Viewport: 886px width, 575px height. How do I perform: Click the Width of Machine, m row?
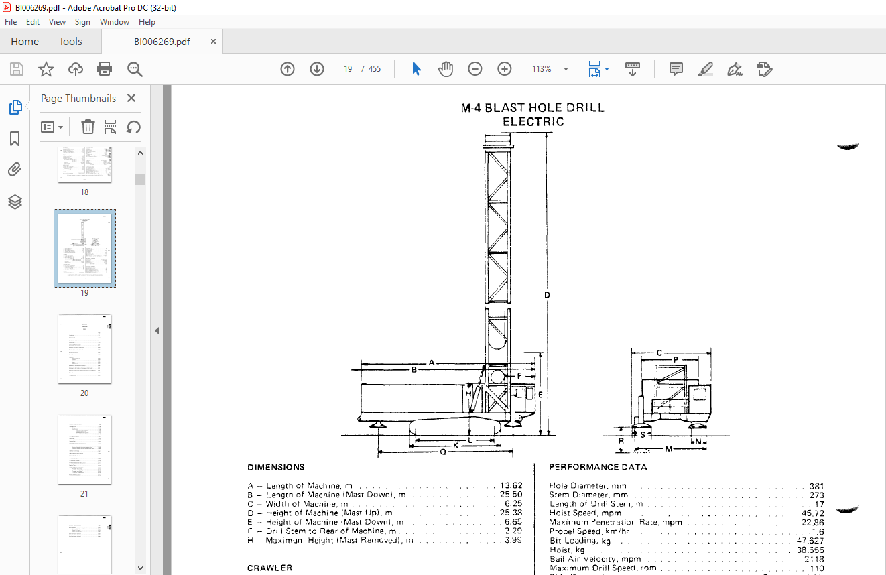(x=385, y=504)
